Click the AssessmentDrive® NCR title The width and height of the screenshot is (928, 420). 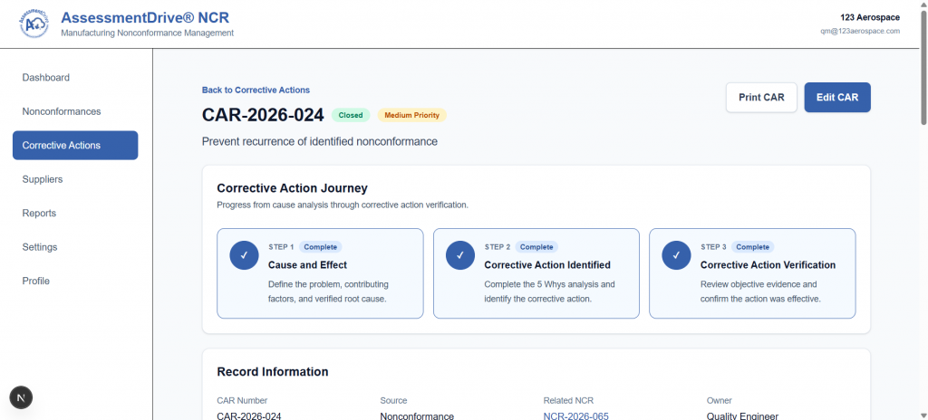145,17
